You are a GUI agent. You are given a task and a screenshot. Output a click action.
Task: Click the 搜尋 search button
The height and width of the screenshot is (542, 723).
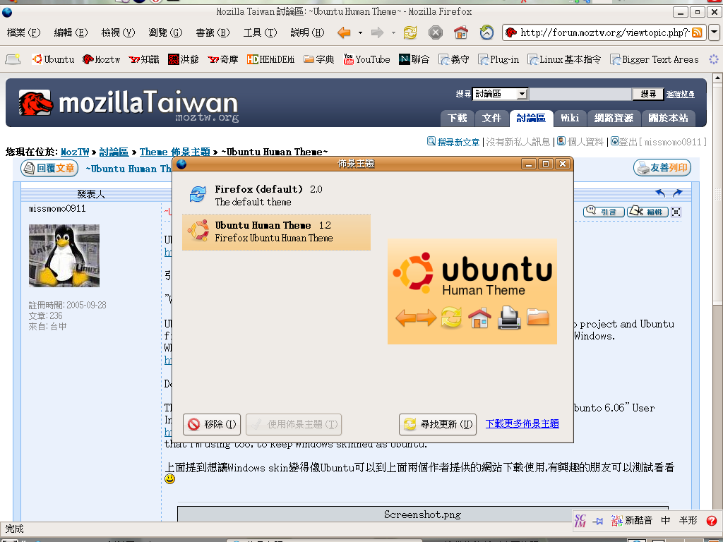coord(648,94)
